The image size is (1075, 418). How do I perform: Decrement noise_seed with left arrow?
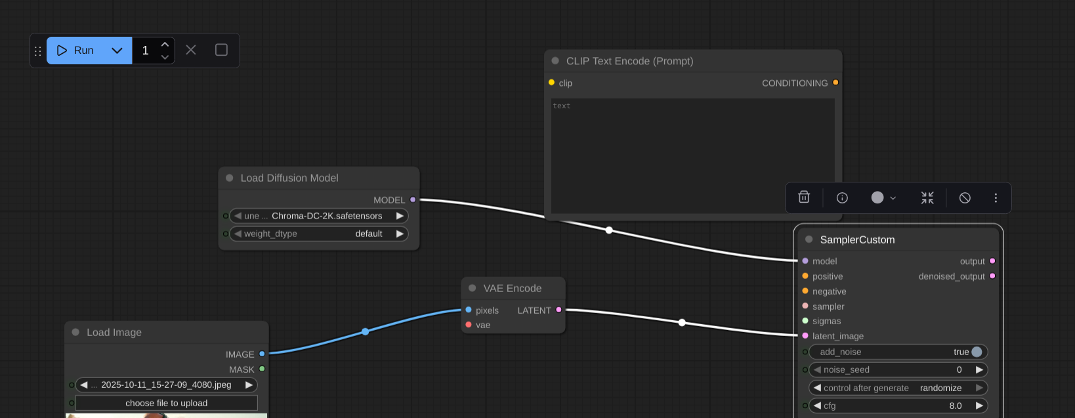click(817, 369)
